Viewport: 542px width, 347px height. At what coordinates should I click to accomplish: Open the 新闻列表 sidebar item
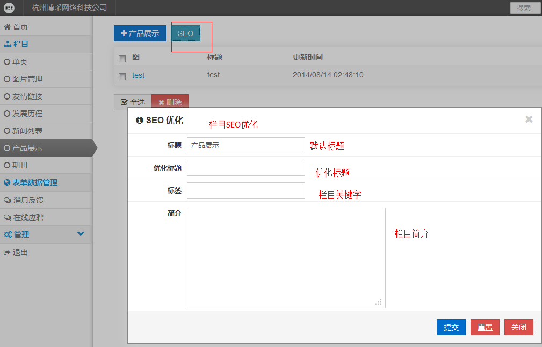click(27, 131)
